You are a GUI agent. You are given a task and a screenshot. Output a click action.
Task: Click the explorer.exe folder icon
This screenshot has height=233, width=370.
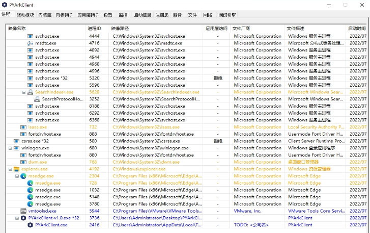pyautogui.click(x=16, y=169)
